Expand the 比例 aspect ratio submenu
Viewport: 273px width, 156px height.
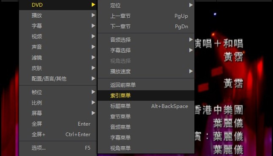[58, 103]
